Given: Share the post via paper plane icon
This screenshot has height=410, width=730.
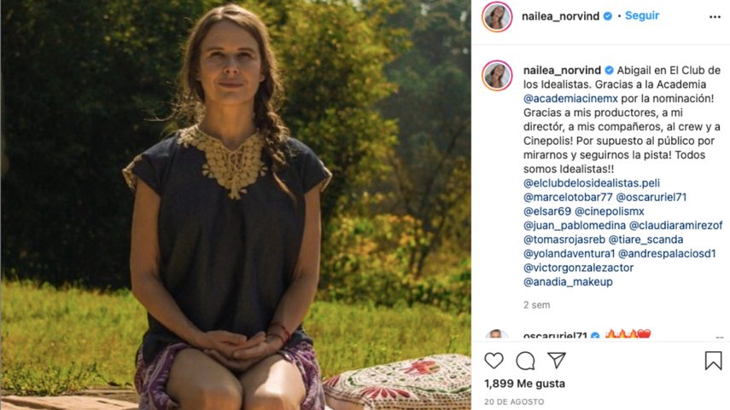Looking at the screenshot, I should pyautogui.click(x=557, y=361).
